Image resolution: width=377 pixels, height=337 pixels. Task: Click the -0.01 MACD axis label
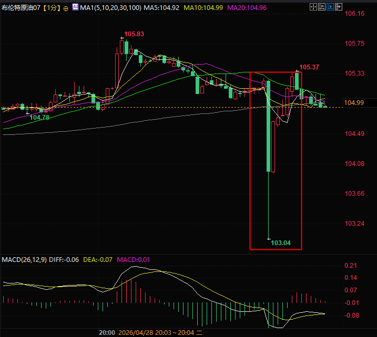coord(352,303)
